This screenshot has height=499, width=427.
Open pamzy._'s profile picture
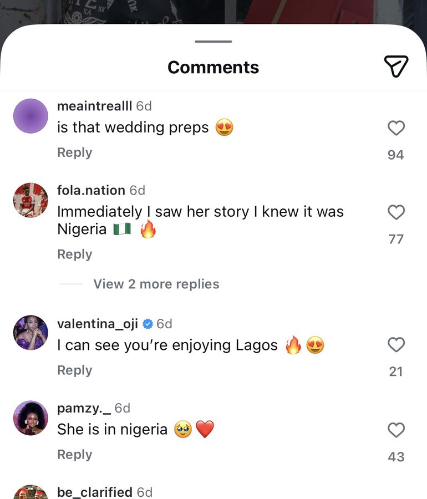coord(30,417)
